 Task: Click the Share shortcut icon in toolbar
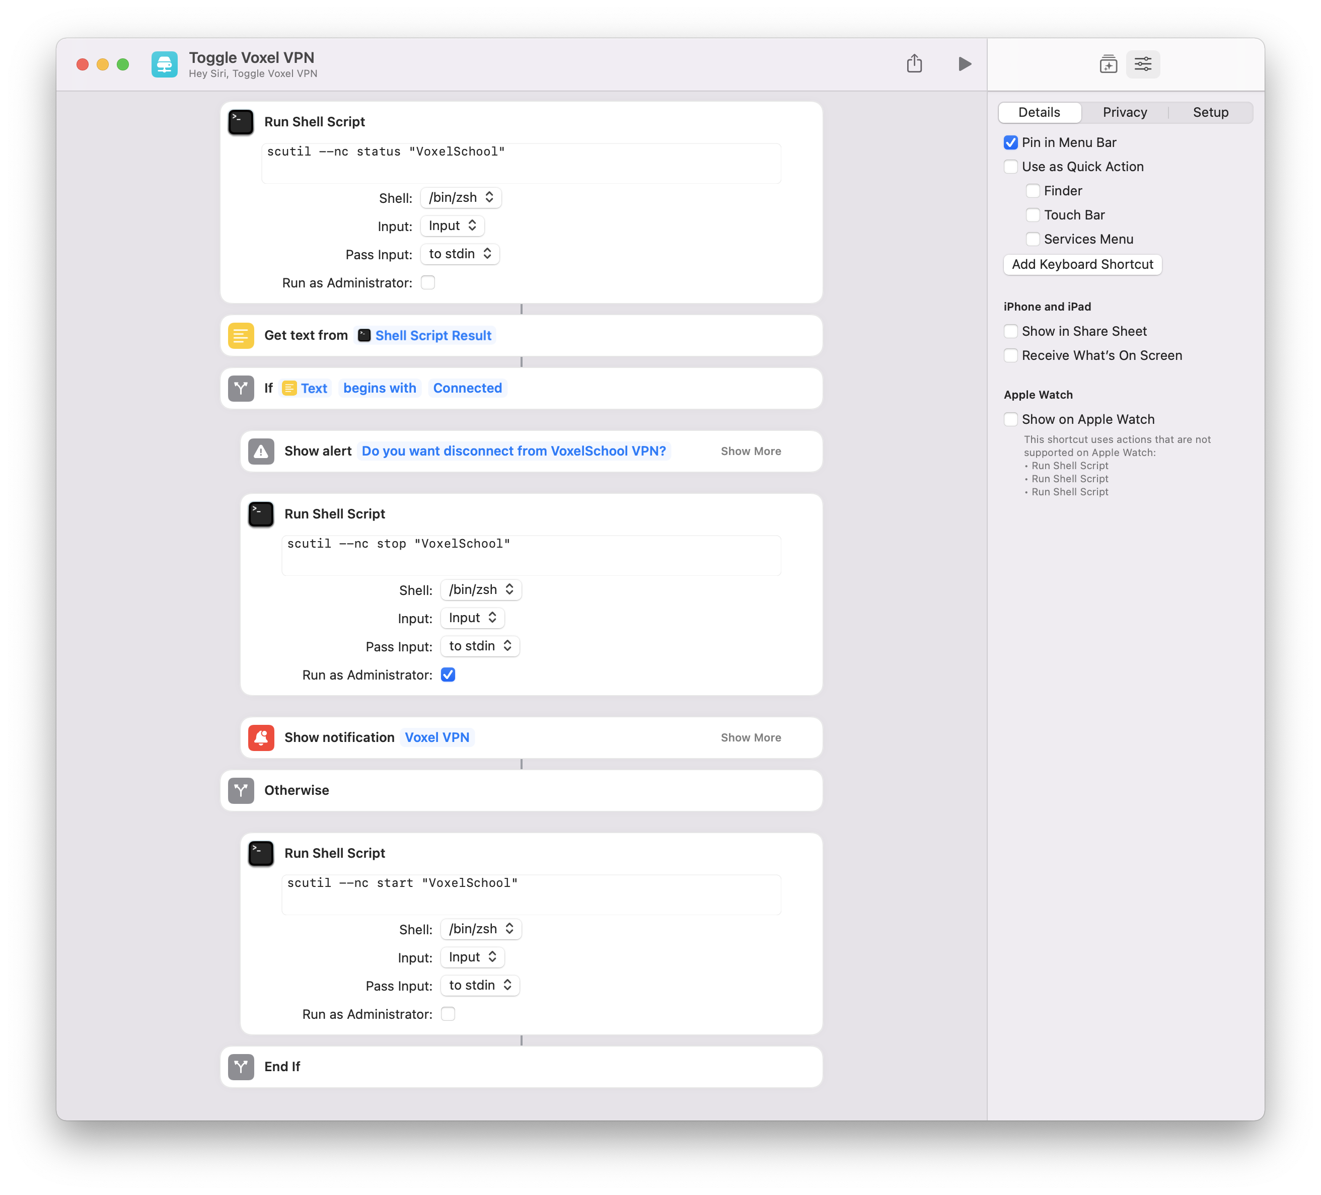point(914,63)
